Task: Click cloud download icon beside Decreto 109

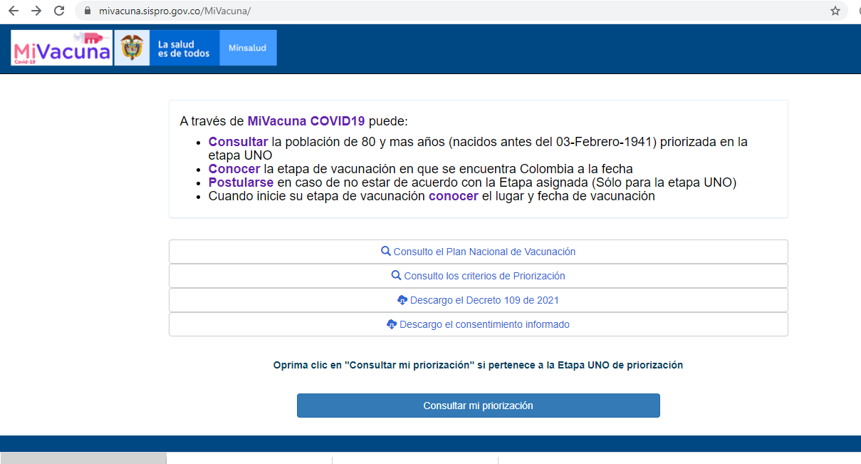Action: point(402,300)
